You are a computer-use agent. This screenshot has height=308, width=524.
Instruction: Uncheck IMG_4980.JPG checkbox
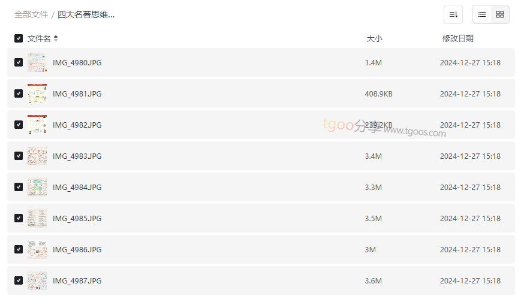pyautogui.click(x=19, y=62)
